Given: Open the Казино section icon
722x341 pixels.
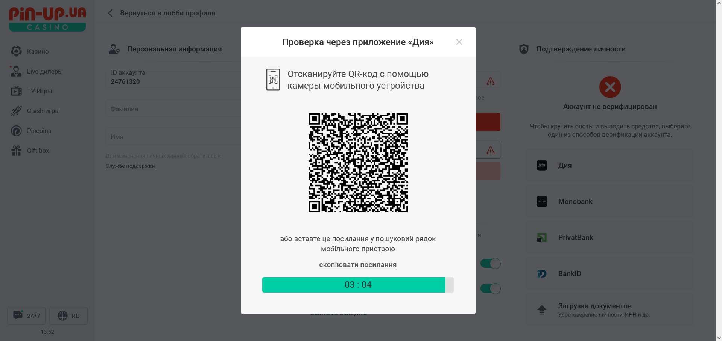Looking at the screenshot, I should (x=16, y=51).
